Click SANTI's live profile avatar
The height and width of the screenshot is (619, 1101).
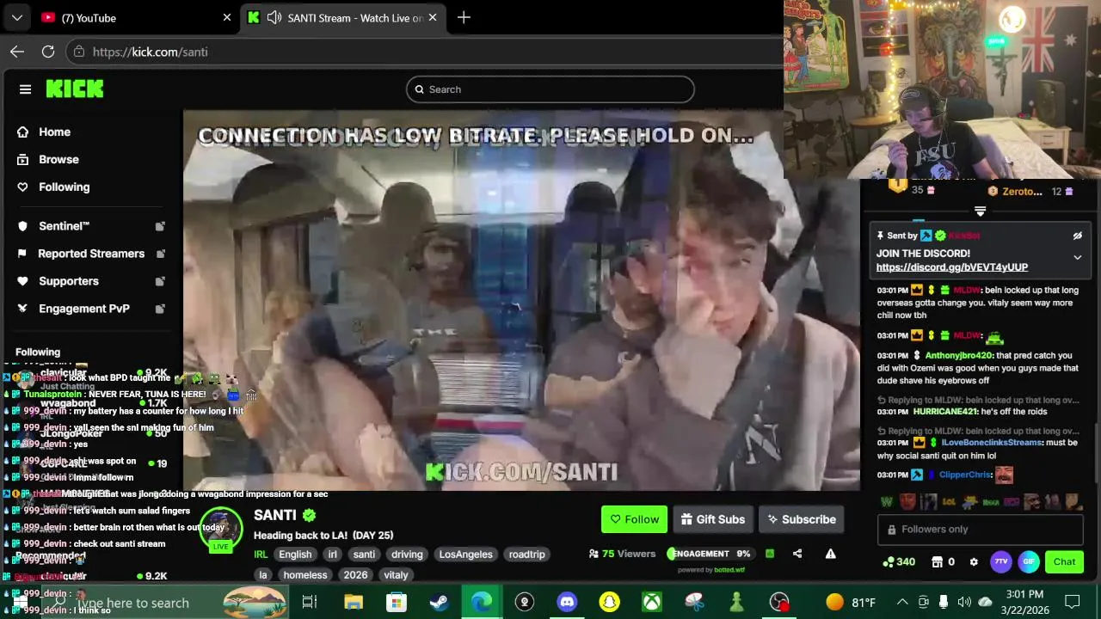(221, 530)
